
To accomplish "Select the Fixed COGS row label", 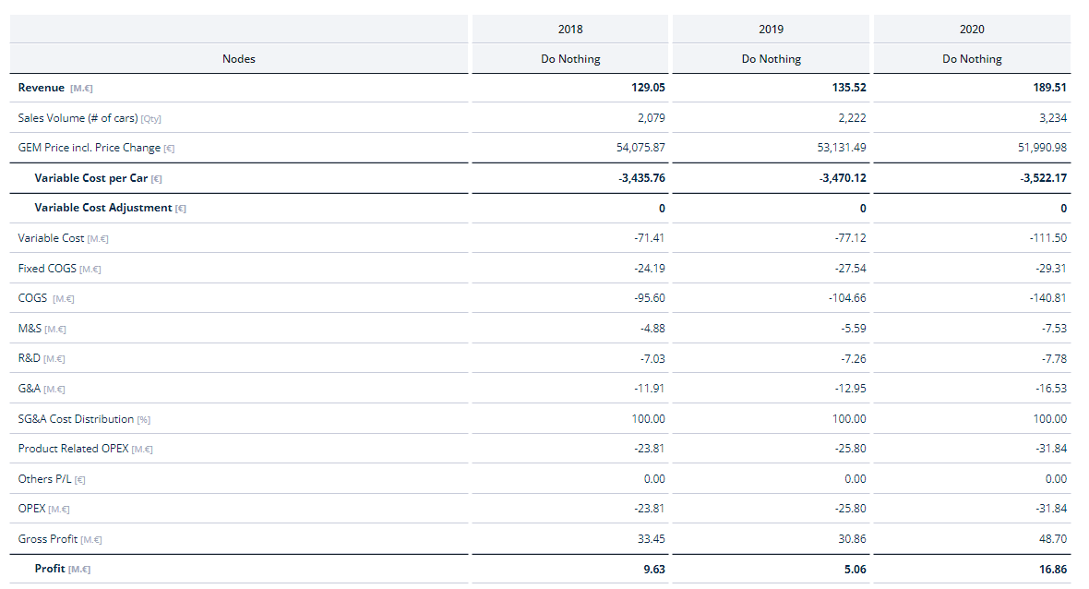I will [47, 269].
